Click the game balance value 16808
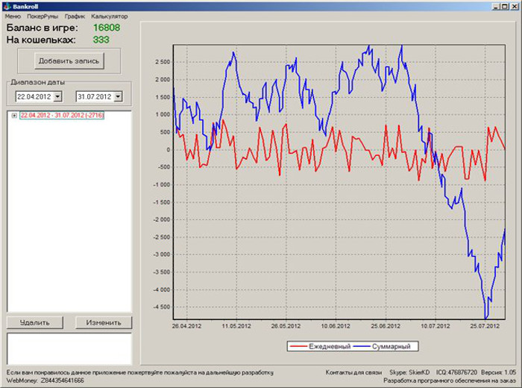Screen dimensions: 522x388 (x=106, y=28)
